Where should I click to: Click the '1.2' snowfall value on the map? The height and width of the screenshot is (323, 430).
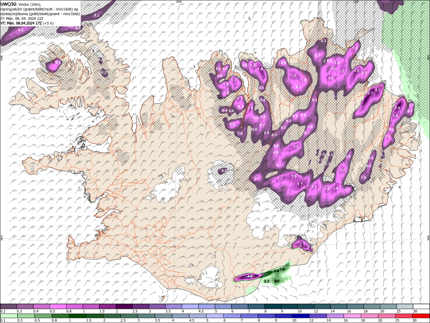point(296,146)
